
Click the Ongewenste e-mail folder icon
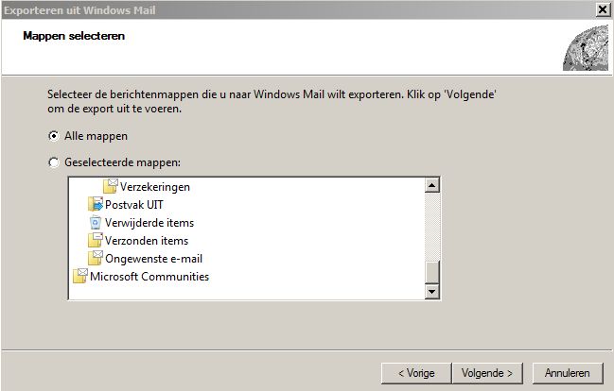coord(95,258)
